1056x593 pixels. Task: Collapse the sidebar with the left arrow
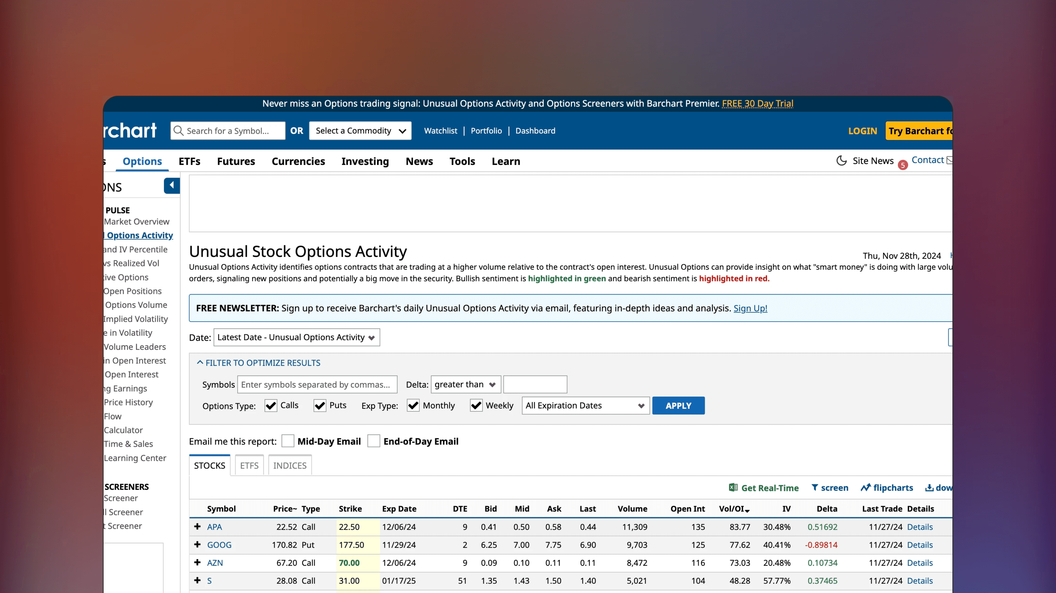coord(172,185)
